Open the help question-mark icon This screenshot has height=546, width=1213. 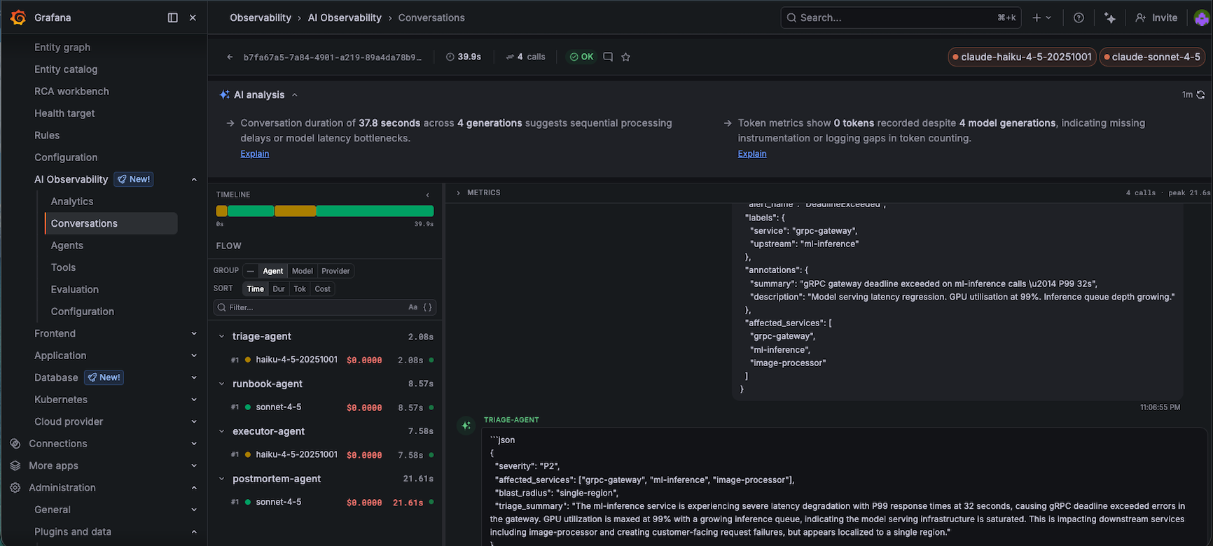click(x=1079, y=17)
